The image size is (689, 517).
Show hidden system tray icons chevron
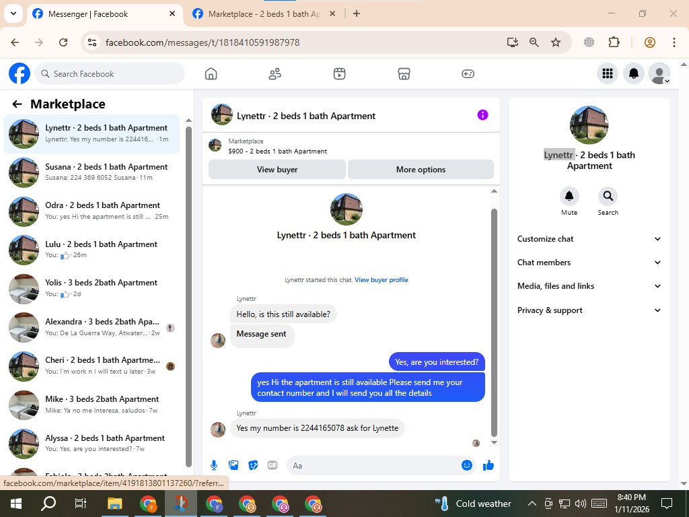(x=532, y=504)
